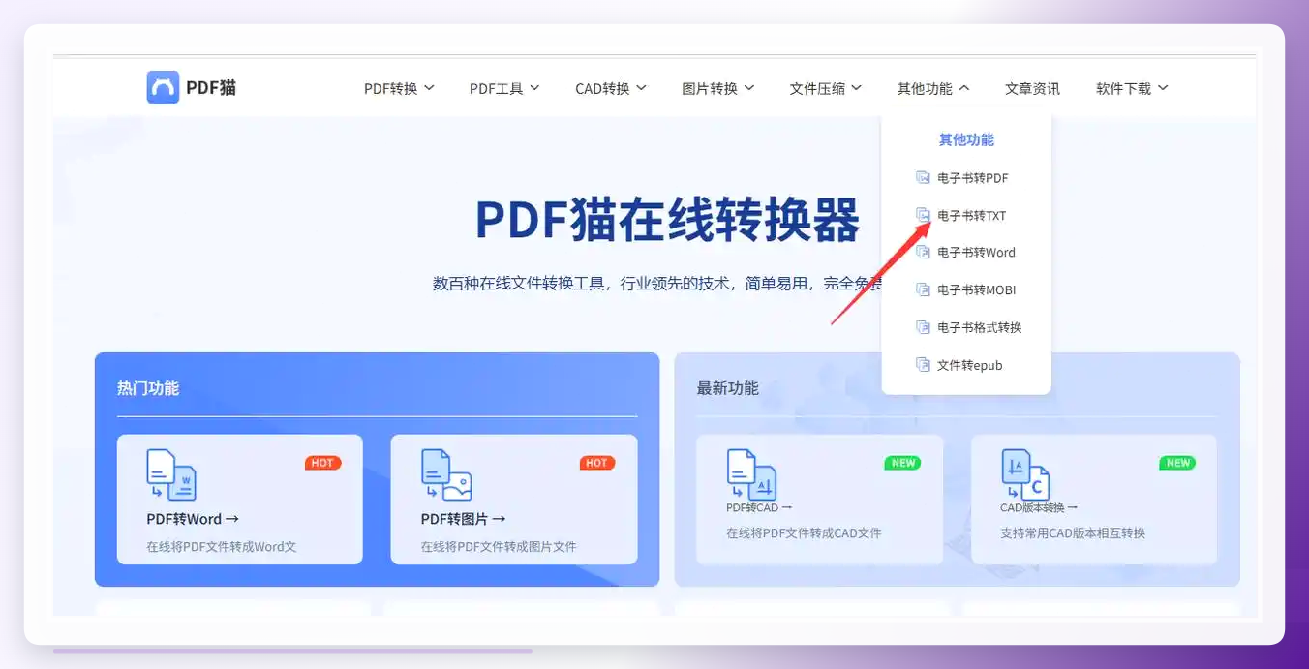Open the CAD转换 dropdown
Screen dimensions: 1309x669
(611, 88)
